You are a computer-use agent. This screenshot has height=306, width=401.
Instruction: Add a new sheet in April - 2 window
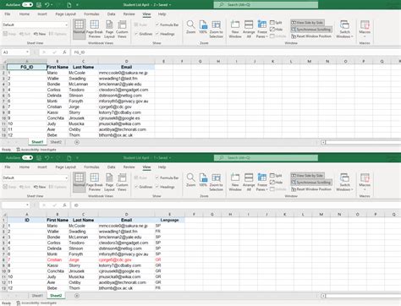(77, 142)
